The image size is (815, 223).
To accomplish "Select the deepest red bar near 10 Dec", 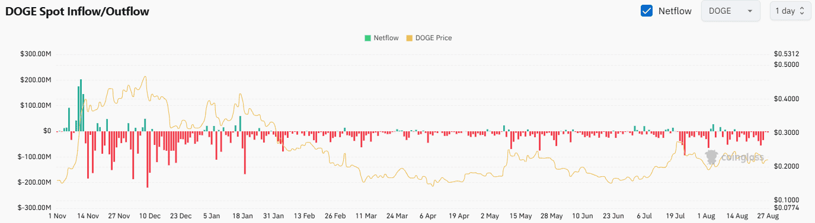I will pyautogui.click(x=148, y=160).
